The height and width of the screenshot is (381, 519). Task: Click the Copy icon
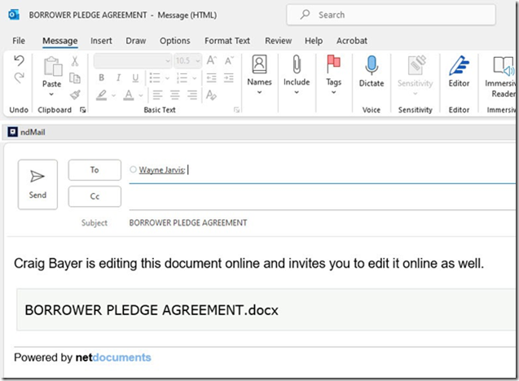tap(75, 78)
